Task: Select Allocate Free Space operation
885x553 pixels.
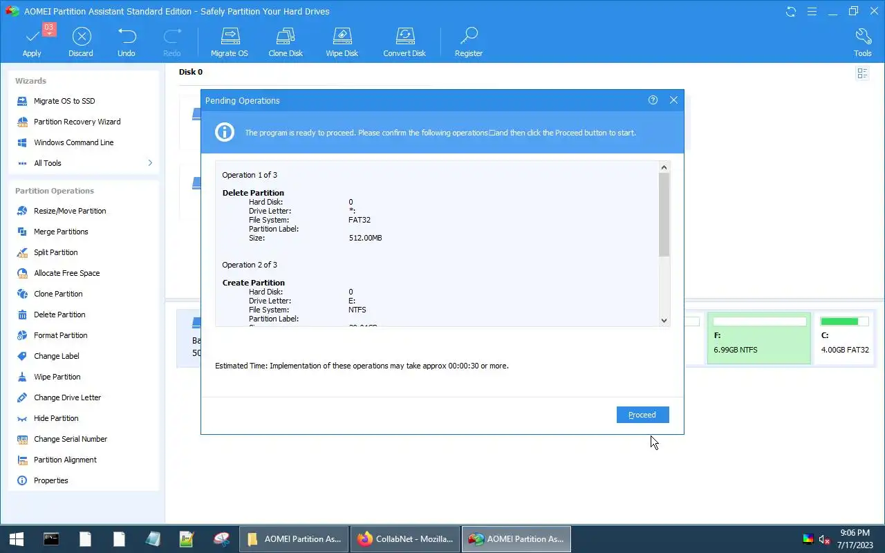Action: (66, 273)
